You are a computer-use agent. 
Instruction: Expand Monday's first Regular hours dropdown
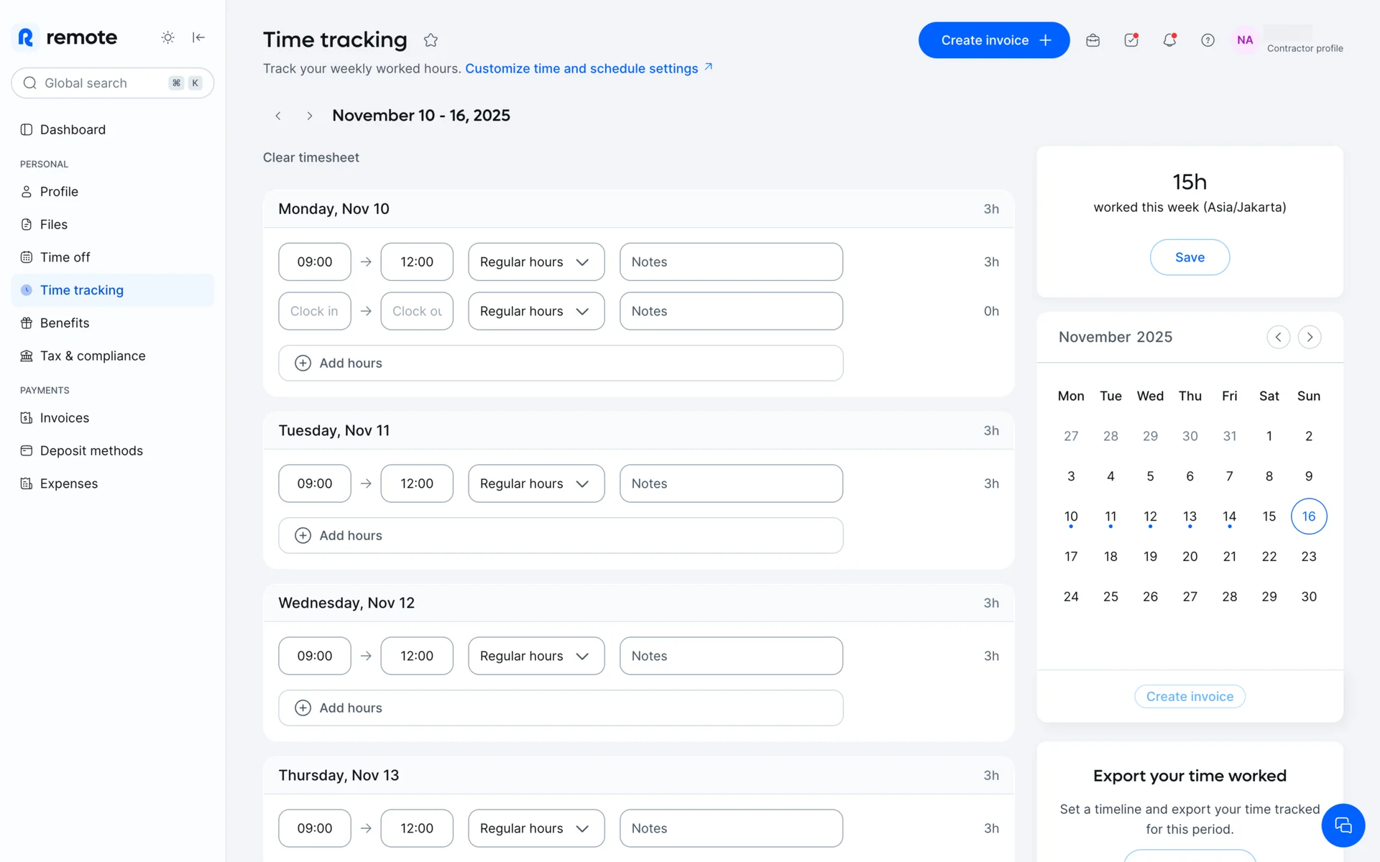535,262
